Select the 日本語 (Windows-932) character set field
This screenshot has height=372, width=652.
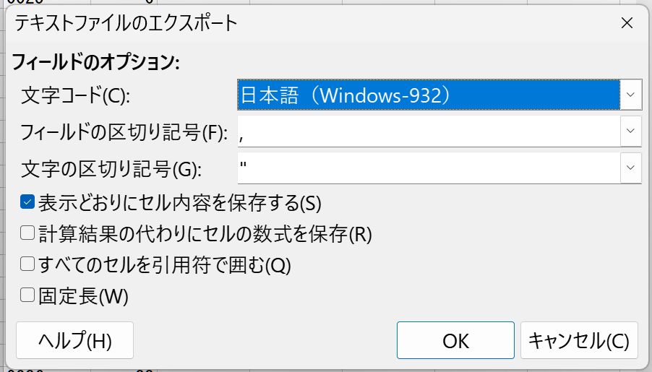click(428, 95)
